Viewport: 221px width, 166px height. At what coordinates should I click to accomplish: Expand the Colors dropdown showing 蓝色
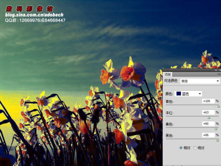pos(188,93)
